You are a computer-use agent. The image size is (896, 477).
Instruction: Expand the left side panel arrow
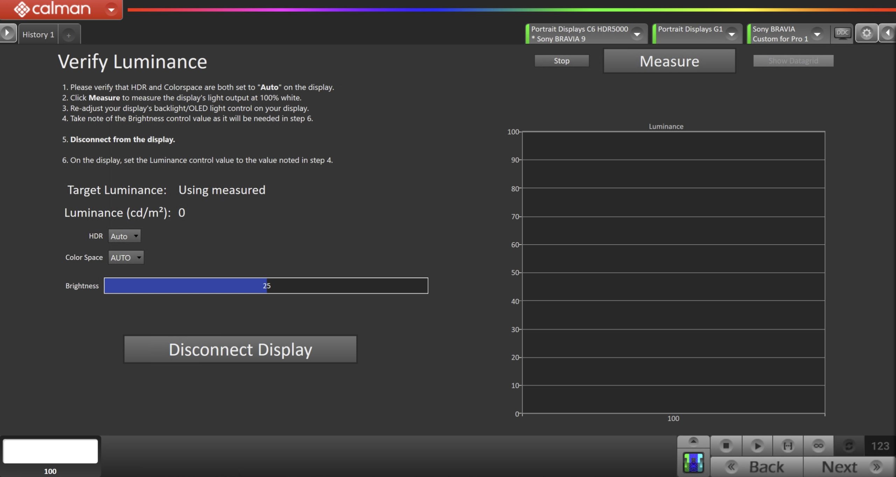pyautogui.click(x=7, y=33)
